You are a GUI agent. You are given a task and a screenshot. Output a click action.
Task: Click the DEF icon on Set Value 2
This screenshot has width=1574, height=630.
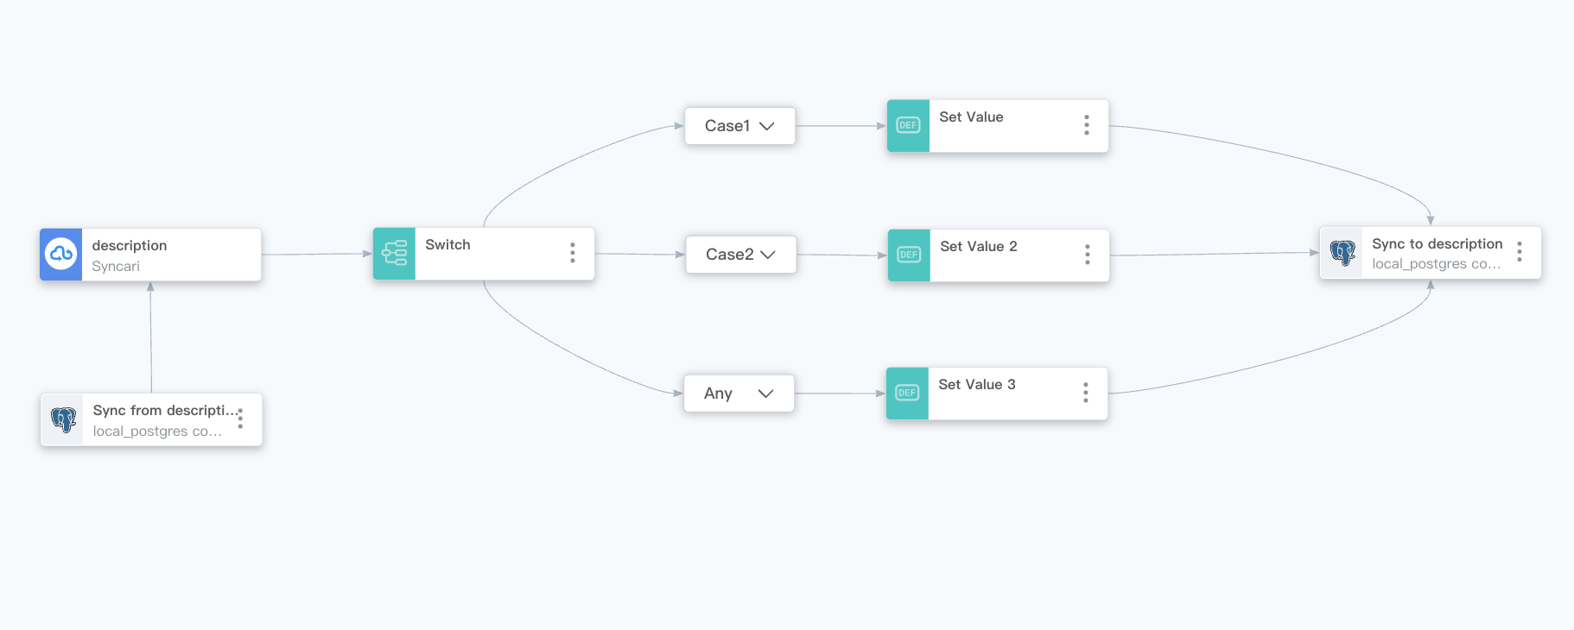point(907,255)
